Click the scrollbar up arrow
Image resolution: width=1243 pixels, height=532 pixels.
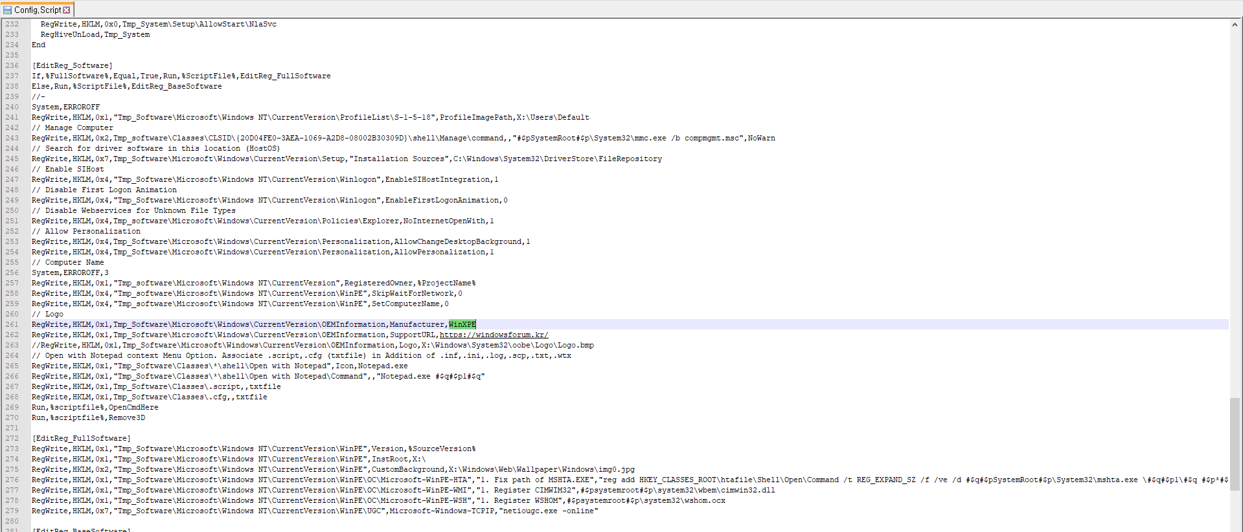(x=1235, y=25)
